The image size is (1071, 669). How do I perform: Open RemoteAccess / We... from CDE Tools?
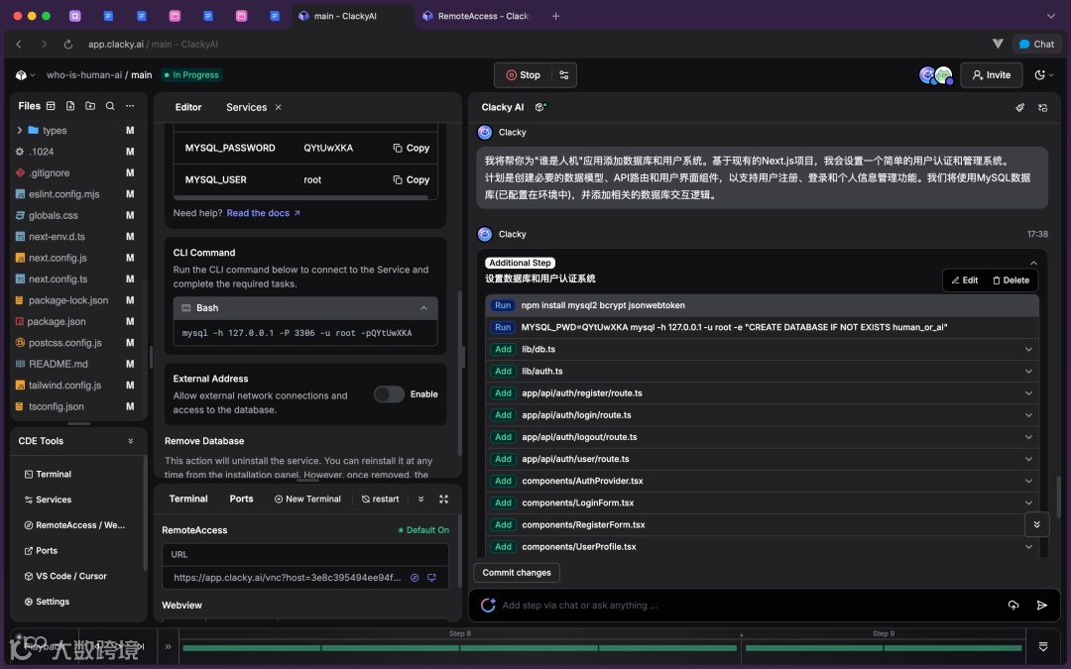click(74, 525)
